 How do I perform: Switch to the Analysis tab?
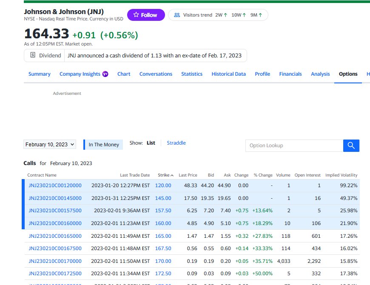(x=320, y=74)
